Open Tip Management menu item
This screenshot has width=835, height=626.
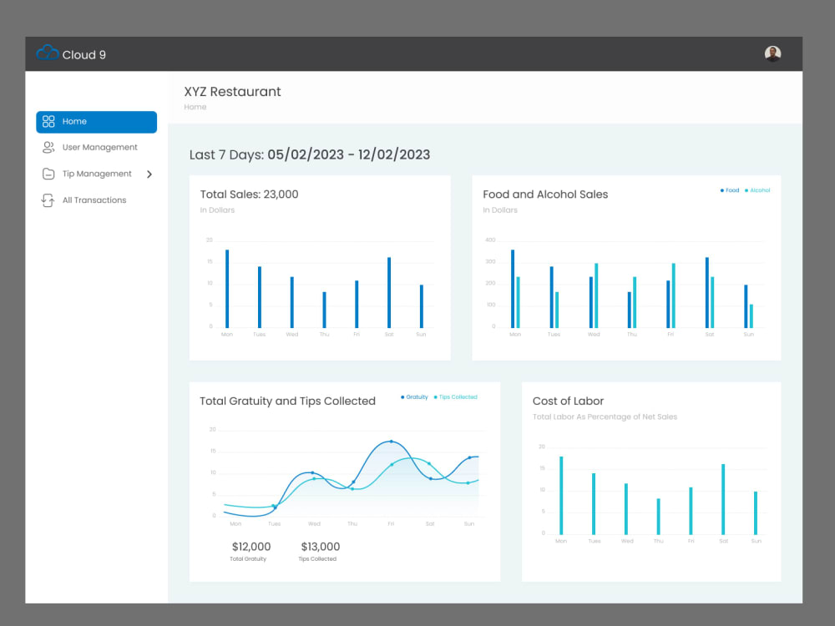pyautogui.click(x=96, y=174)
